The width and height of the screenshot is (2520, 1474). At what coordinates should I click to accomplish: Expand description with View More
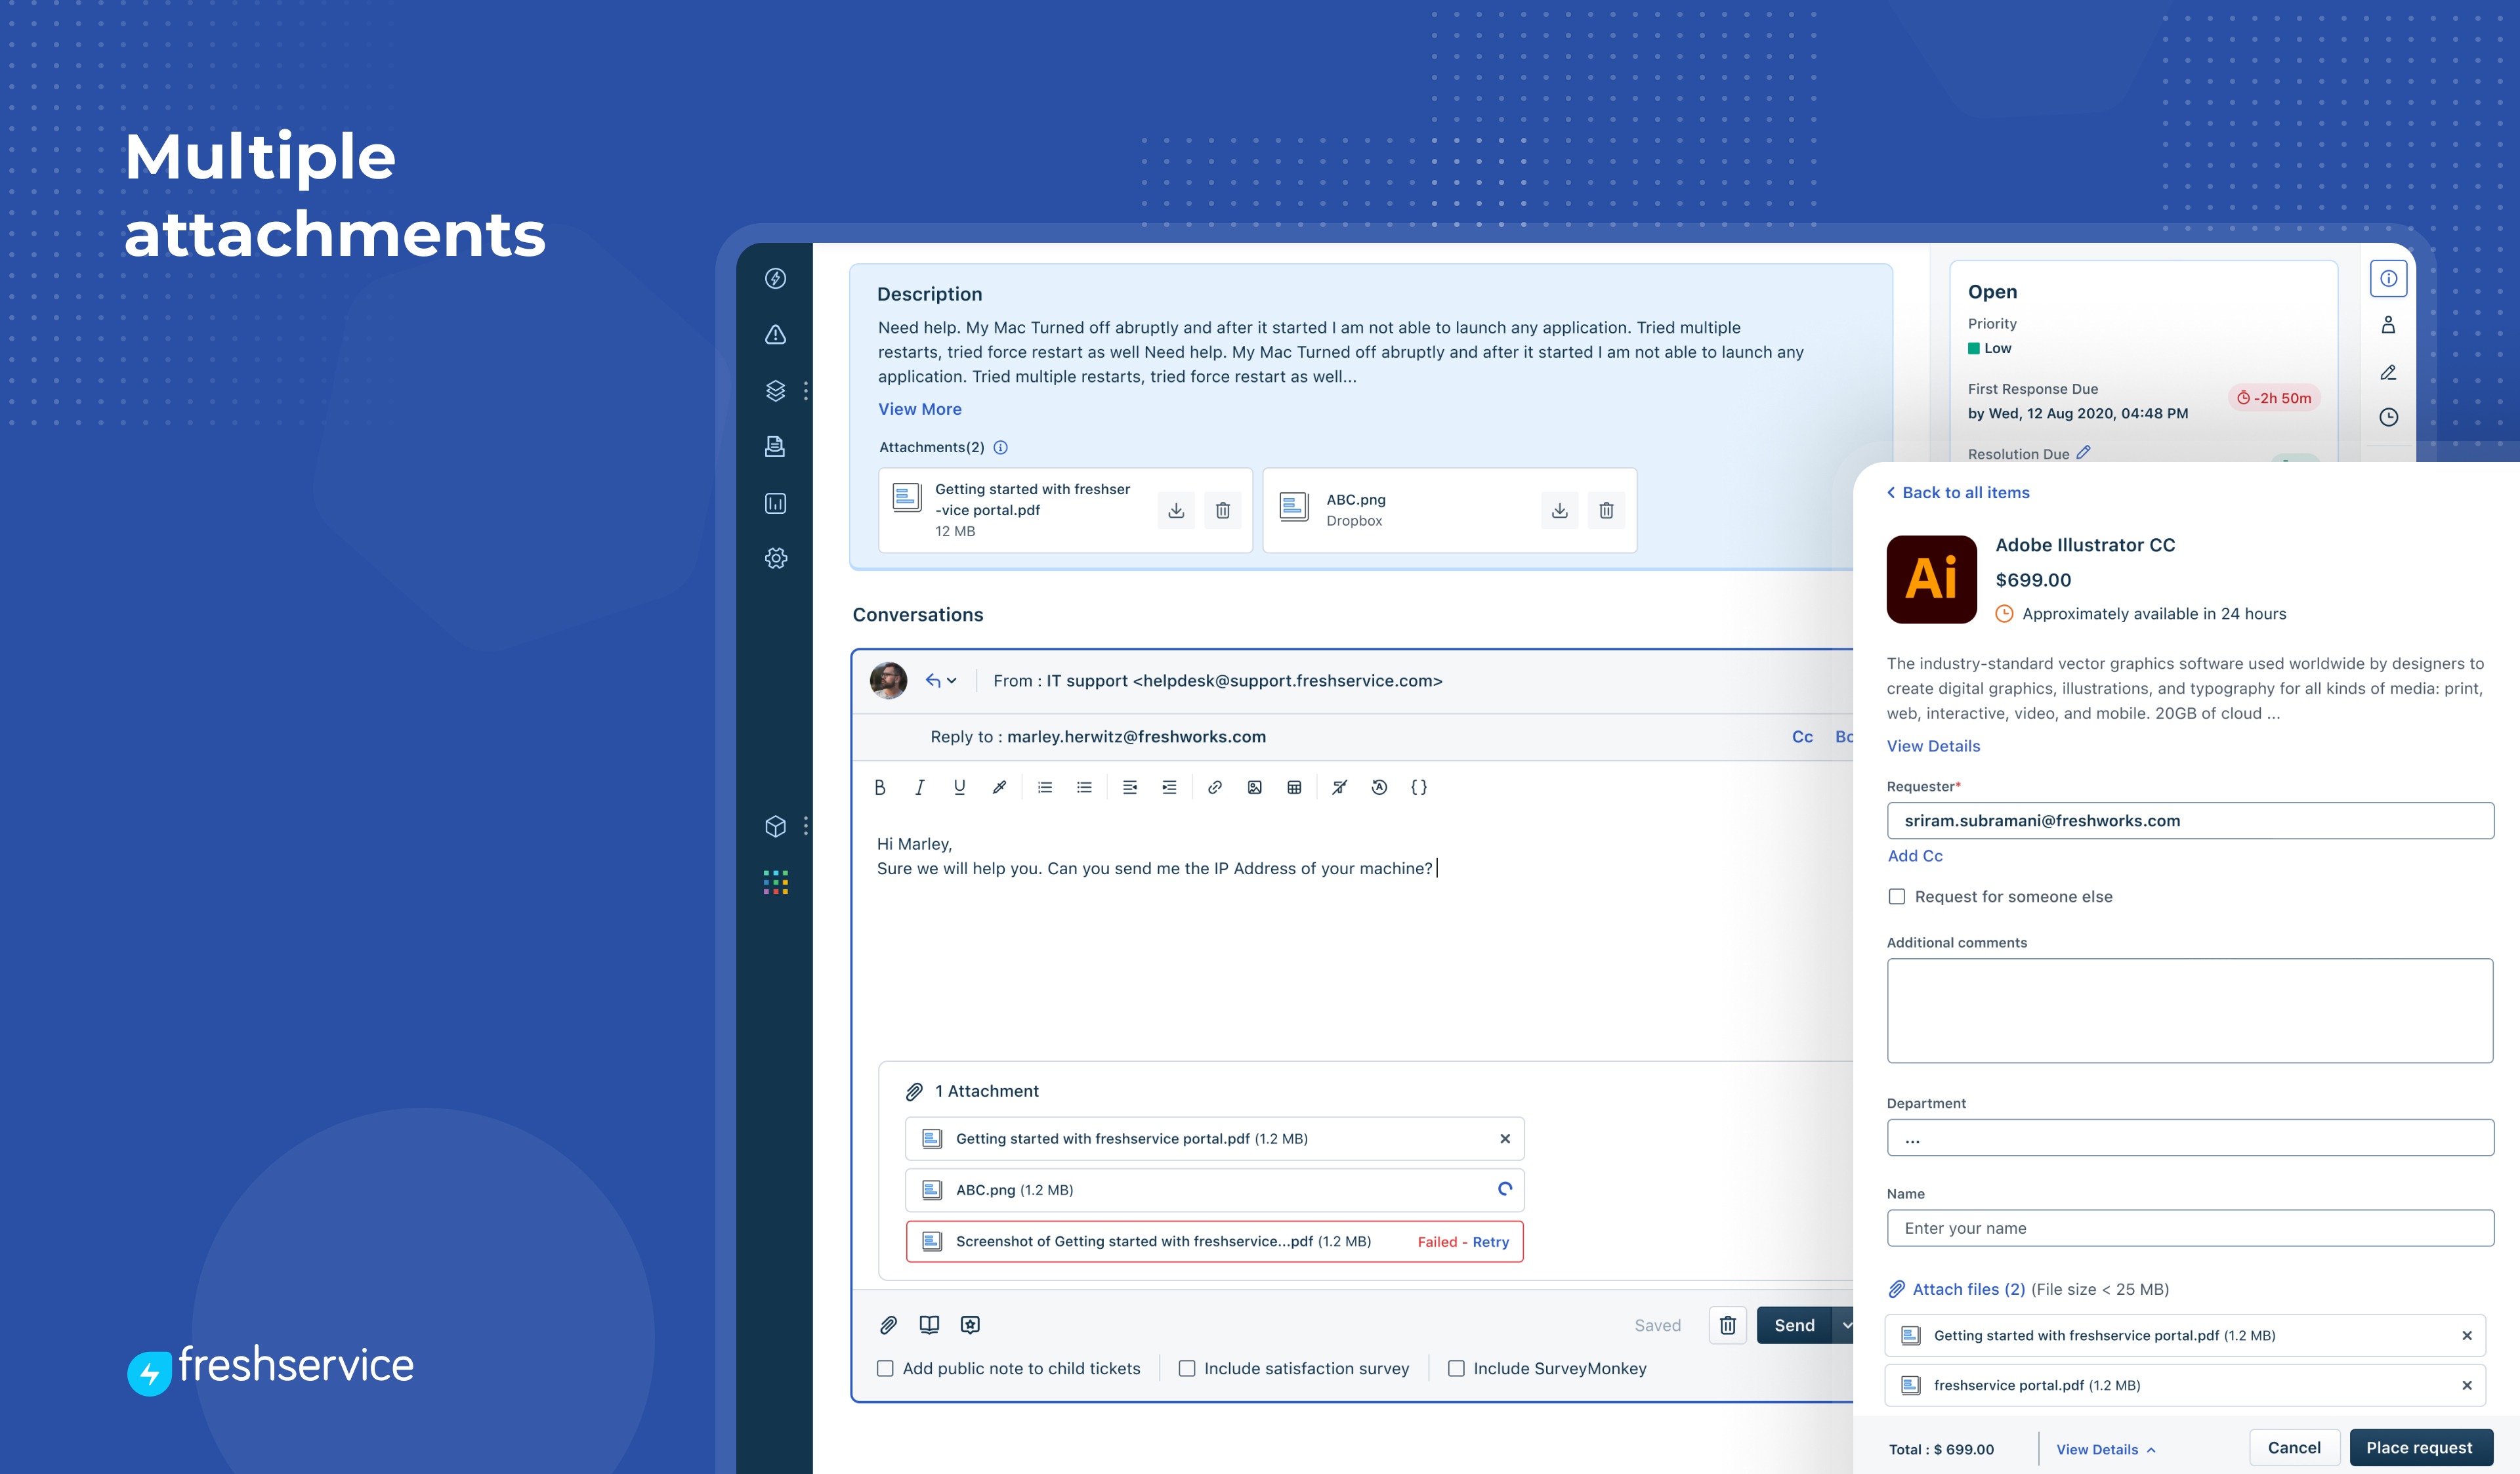[920, 409]
